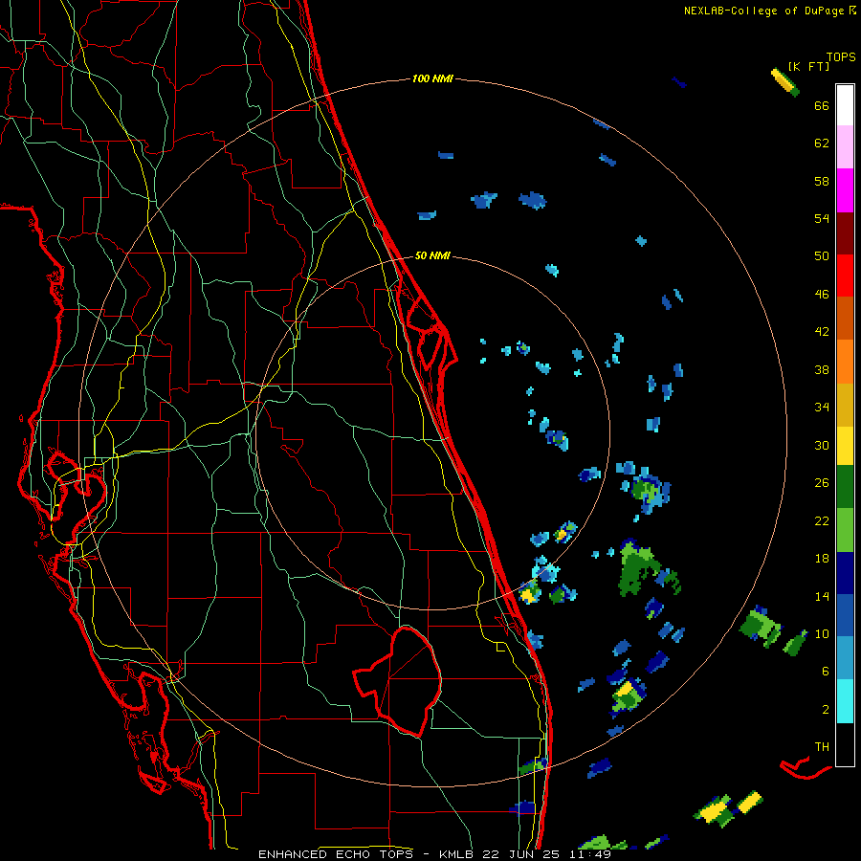Pick the gold legend swatch
861x861 pixels.
point(845,405)
